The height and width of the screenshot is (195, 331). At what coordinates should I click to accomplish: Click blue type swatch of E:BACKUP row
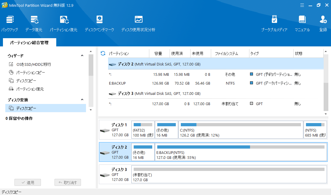pyautogui.click(x=251, y=83)
